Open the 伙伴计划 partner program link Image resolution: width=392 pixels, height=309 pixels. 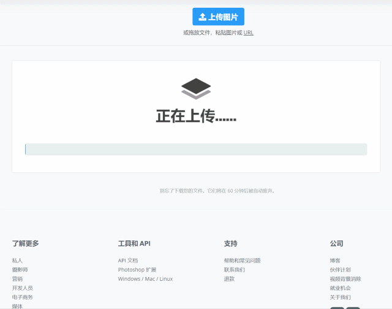coord(340,270)
